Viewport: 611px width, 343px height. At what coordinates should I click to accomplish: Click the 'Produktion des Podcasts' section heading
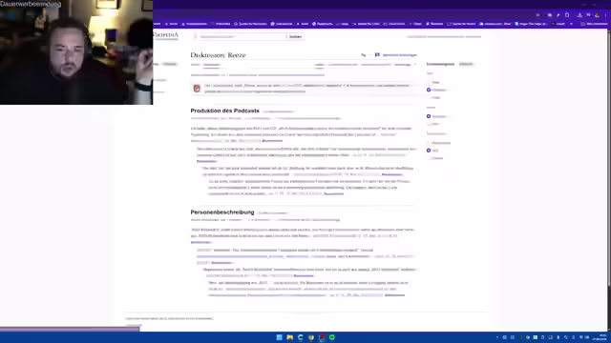click(225, 111)
